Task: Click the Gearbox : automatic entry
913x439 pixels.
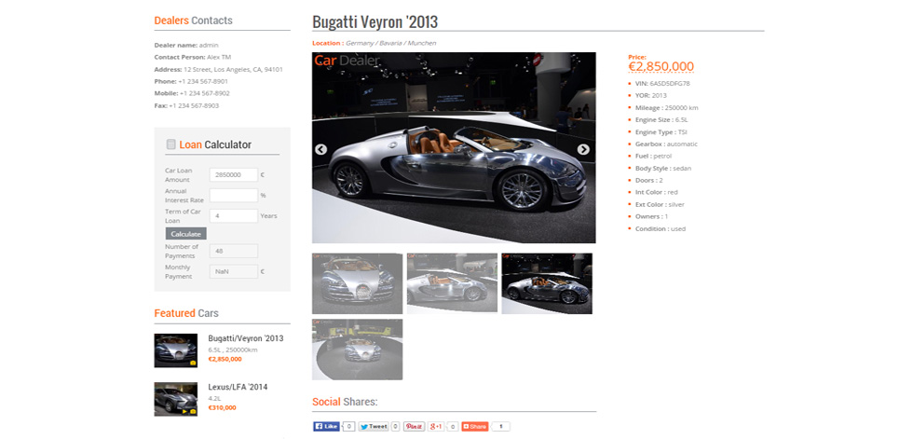Action: [666, 144]
